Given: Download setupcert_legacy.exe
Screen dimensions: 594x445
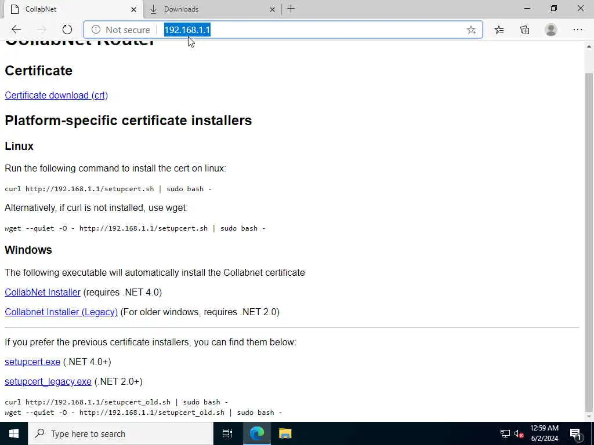Looking at the screenshot, I should coord(48,381).
